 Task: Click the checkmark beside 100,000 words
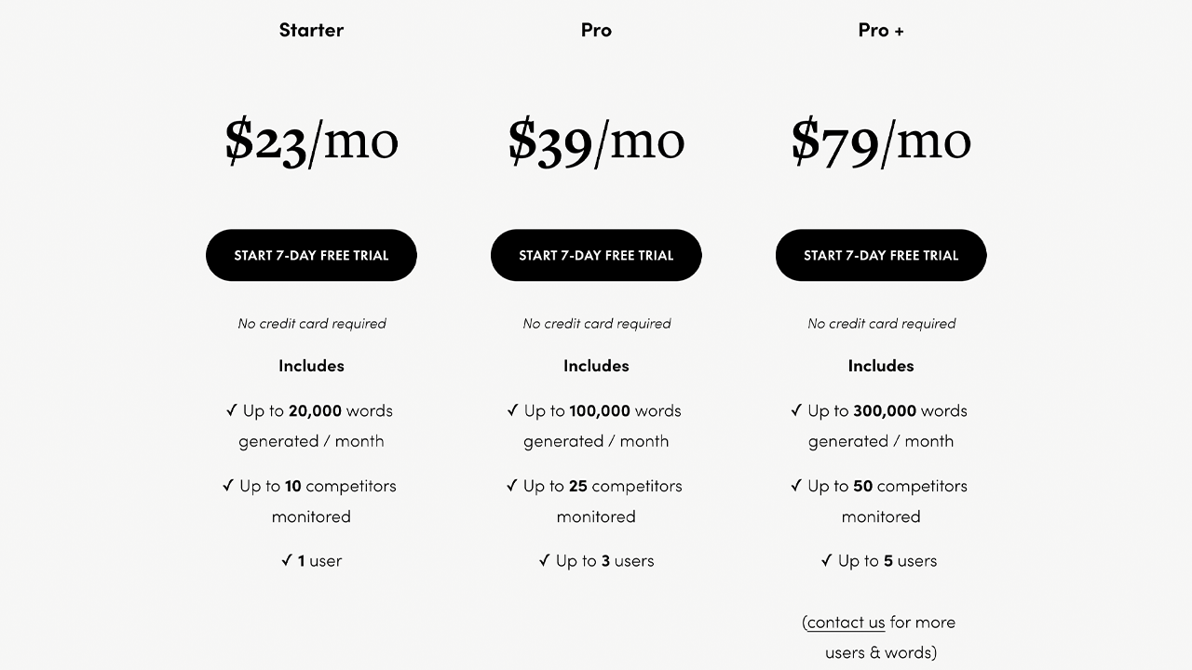pyautogui.click(x=512, y=410)
